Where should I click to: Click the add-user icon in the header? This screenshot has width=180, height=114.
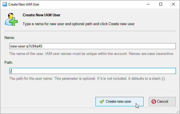click(x=11, y=19)
